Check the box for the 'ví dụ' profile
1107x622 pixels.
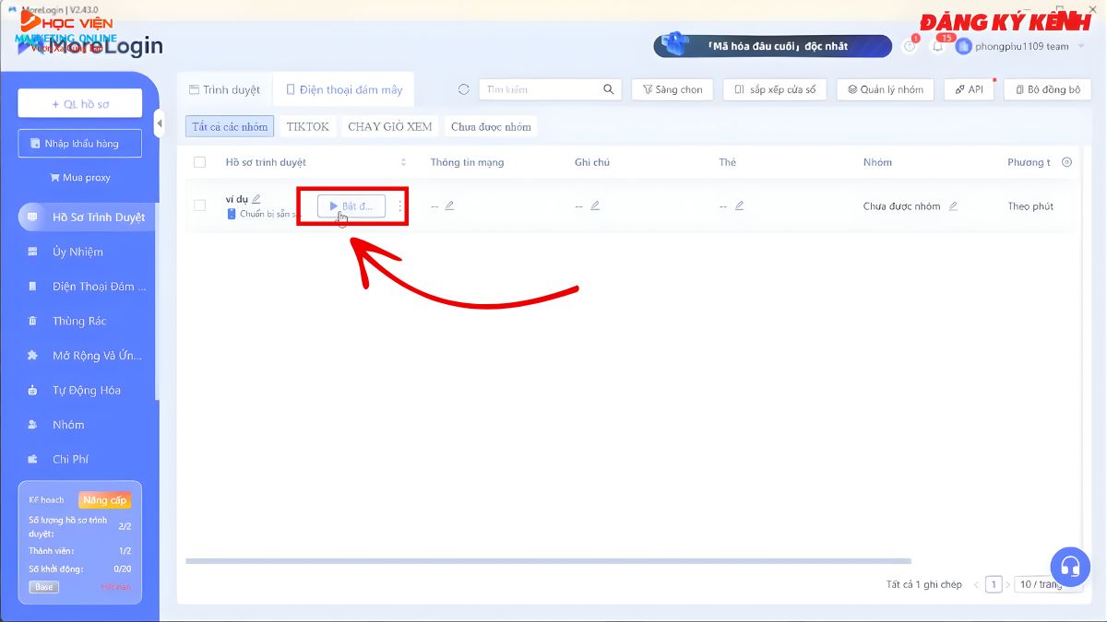(200, 205)
